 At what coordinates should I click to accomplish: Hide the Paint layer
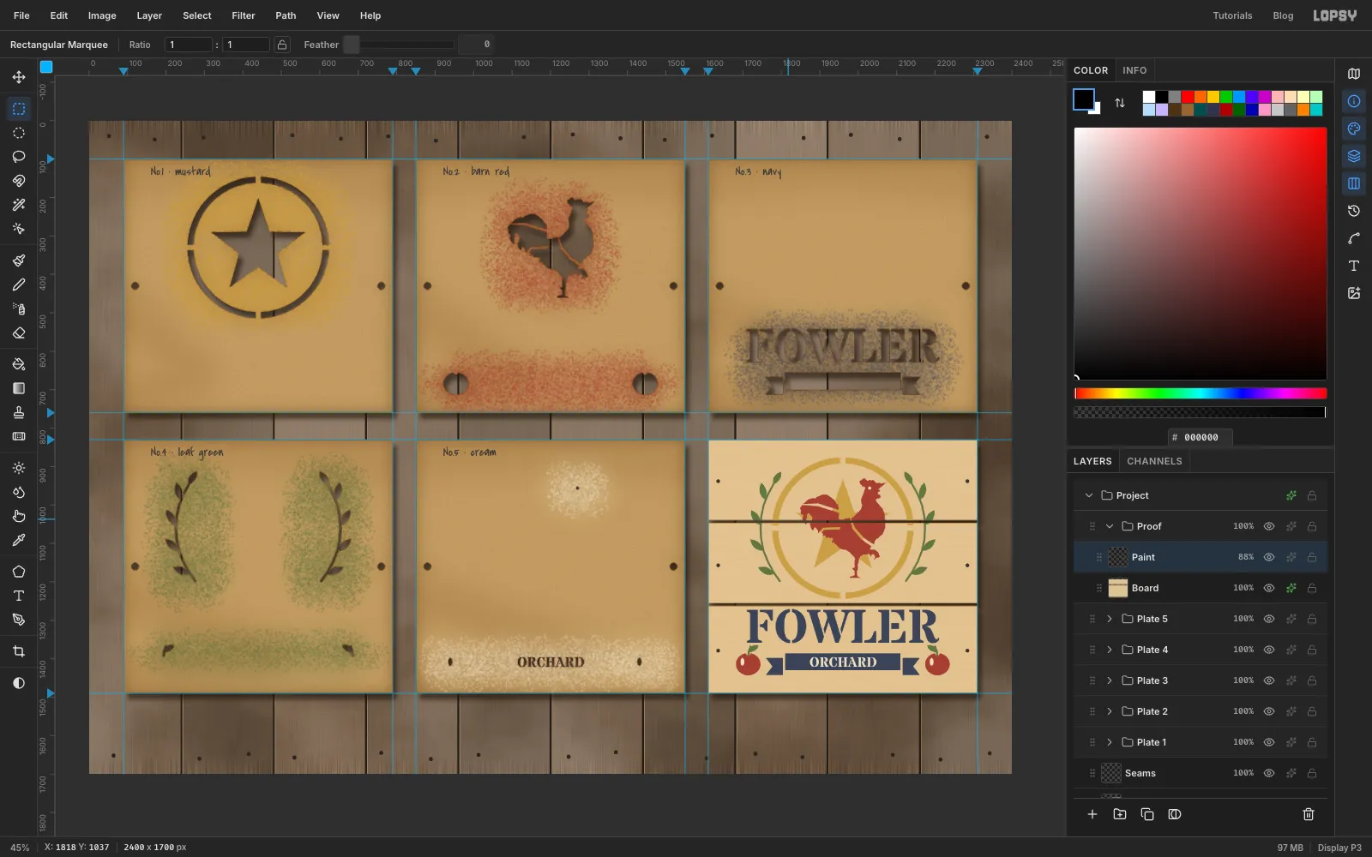pos(1269,557)
